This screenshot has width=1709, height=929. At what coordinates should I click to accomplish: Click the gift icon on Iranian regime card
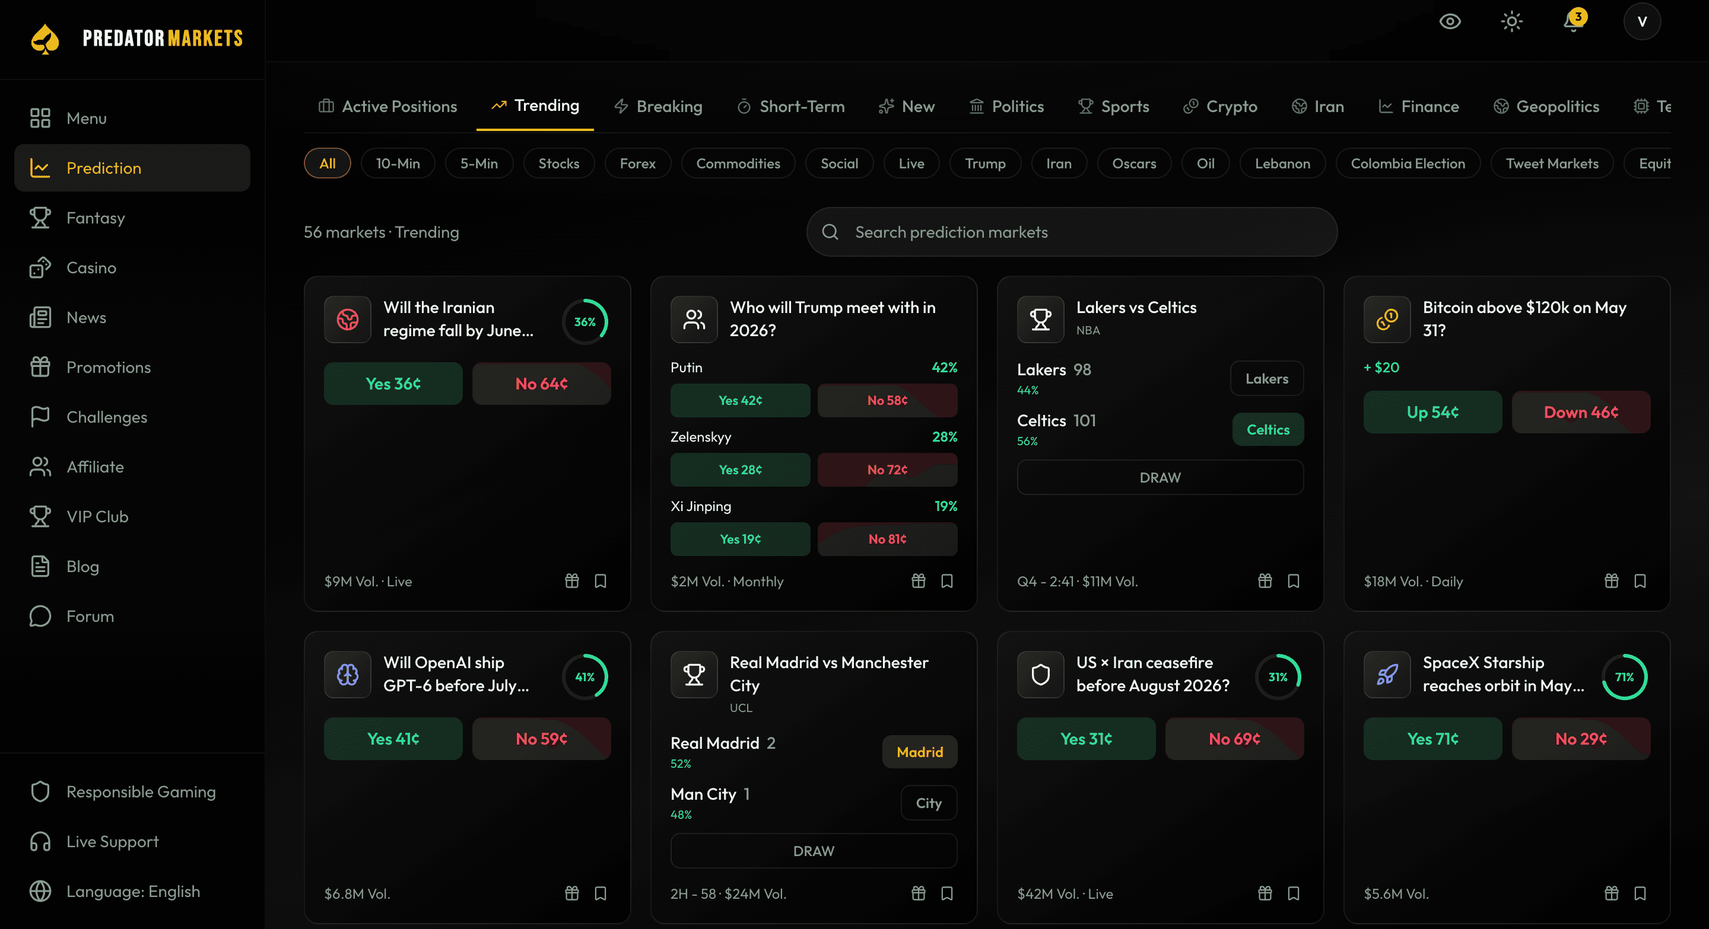pos(572,580)
